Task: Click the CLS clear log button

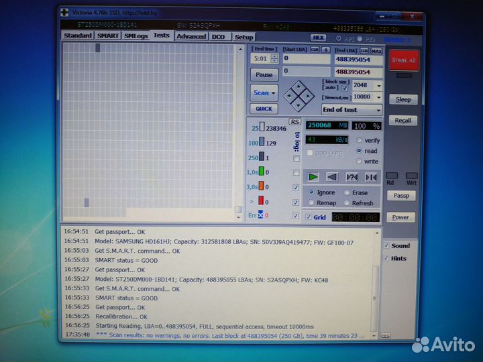Action: pos(385,336)
